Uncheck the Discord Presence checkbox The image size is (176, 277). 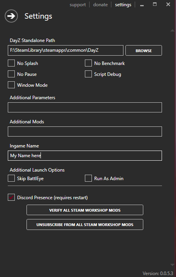point(11,197)
